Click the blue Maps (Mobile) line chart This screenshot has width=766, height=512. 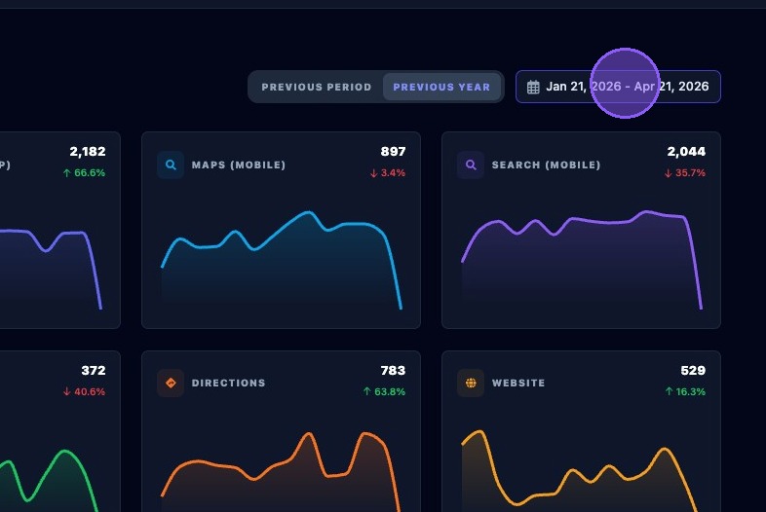point(282,260)
